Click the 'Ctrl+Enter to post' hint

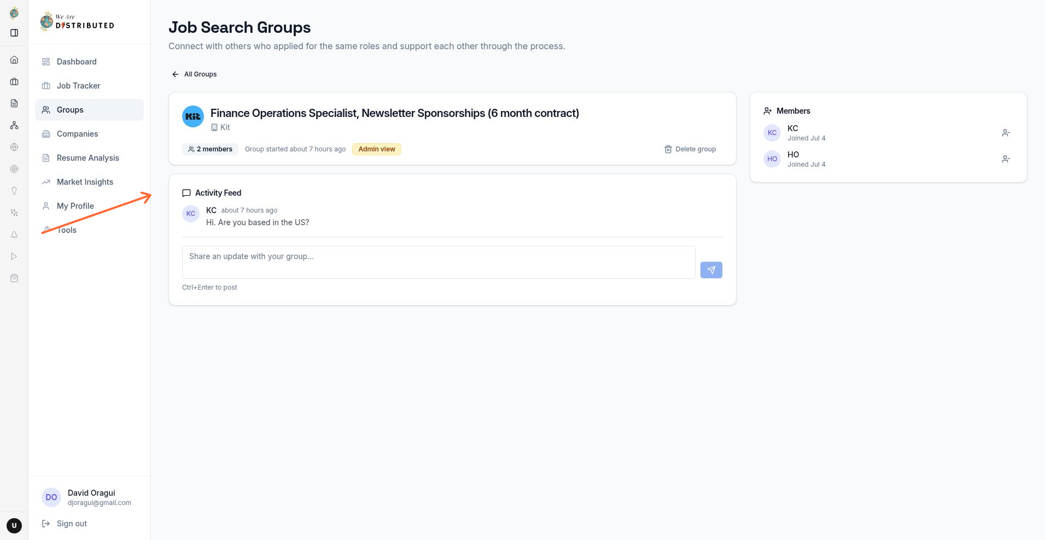tap(209, 287)
